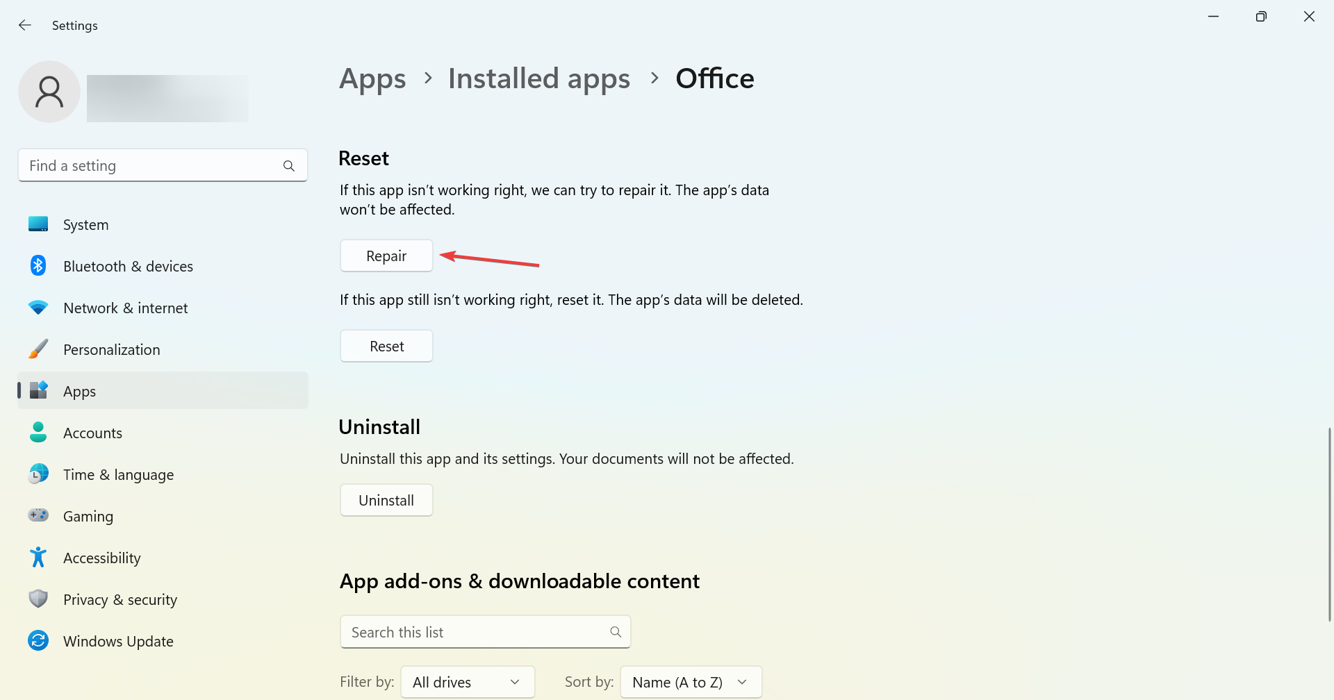Select Accounts in the sidebar
This screenshot has width=1334, height=700.
tap(163, 433)
